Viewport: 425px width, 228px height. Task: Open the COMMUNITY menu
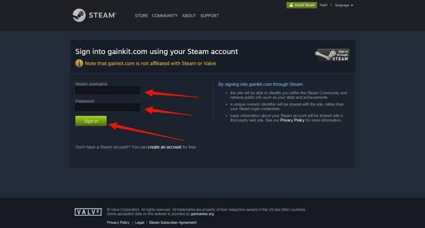click(x=165, y=16)
